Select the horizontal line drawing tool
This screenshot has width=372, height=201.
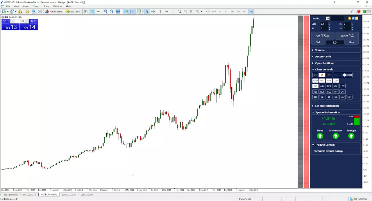coord(167,12)
